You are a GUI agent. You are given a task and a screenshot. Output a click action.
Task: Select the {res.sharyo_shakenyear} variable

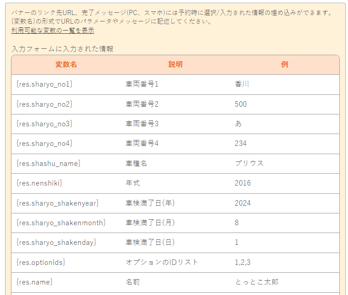[57, 203]
